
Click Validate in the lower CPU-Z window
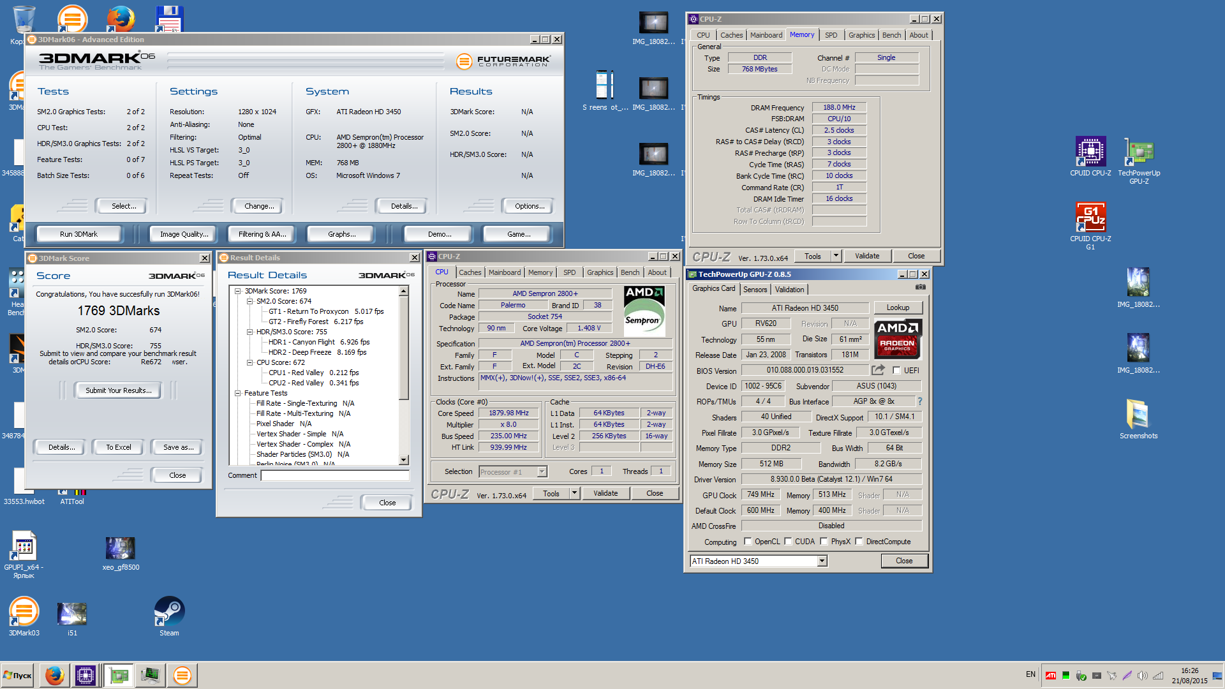click(605, 493)
